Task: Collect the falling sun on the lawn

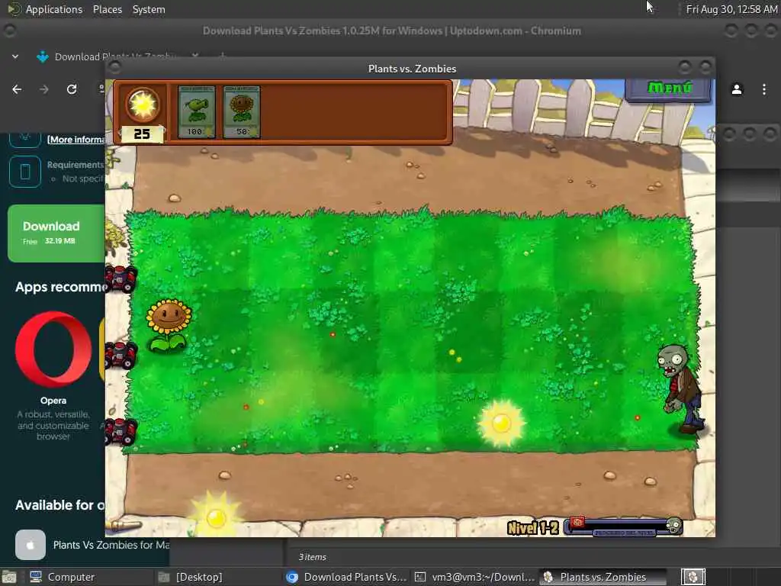Action: 501,423
